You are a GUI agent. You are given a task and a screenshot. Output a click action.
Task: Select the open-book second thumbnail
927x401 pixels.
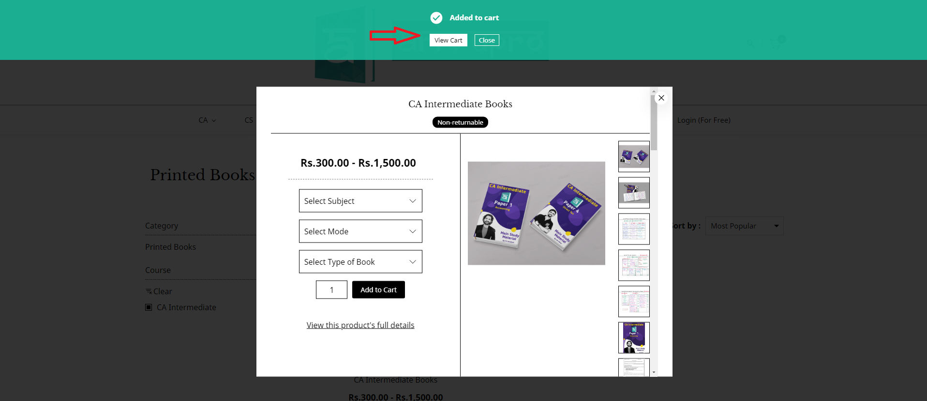pyautogui.click(x=634, y=193)
